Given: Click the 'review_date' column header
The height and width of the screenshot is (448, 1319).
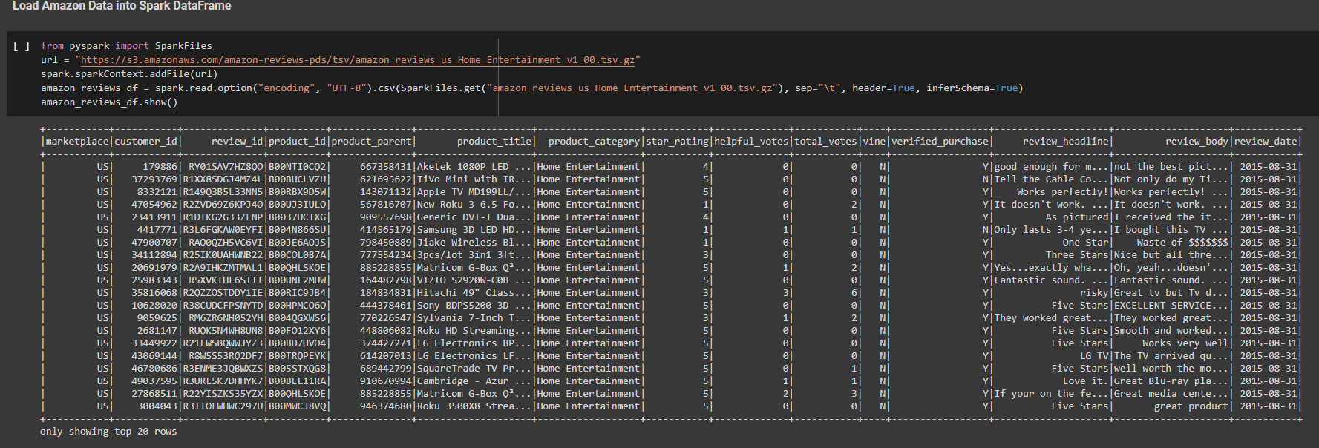Looking at the screenshot, I should tap(1266, 142).
